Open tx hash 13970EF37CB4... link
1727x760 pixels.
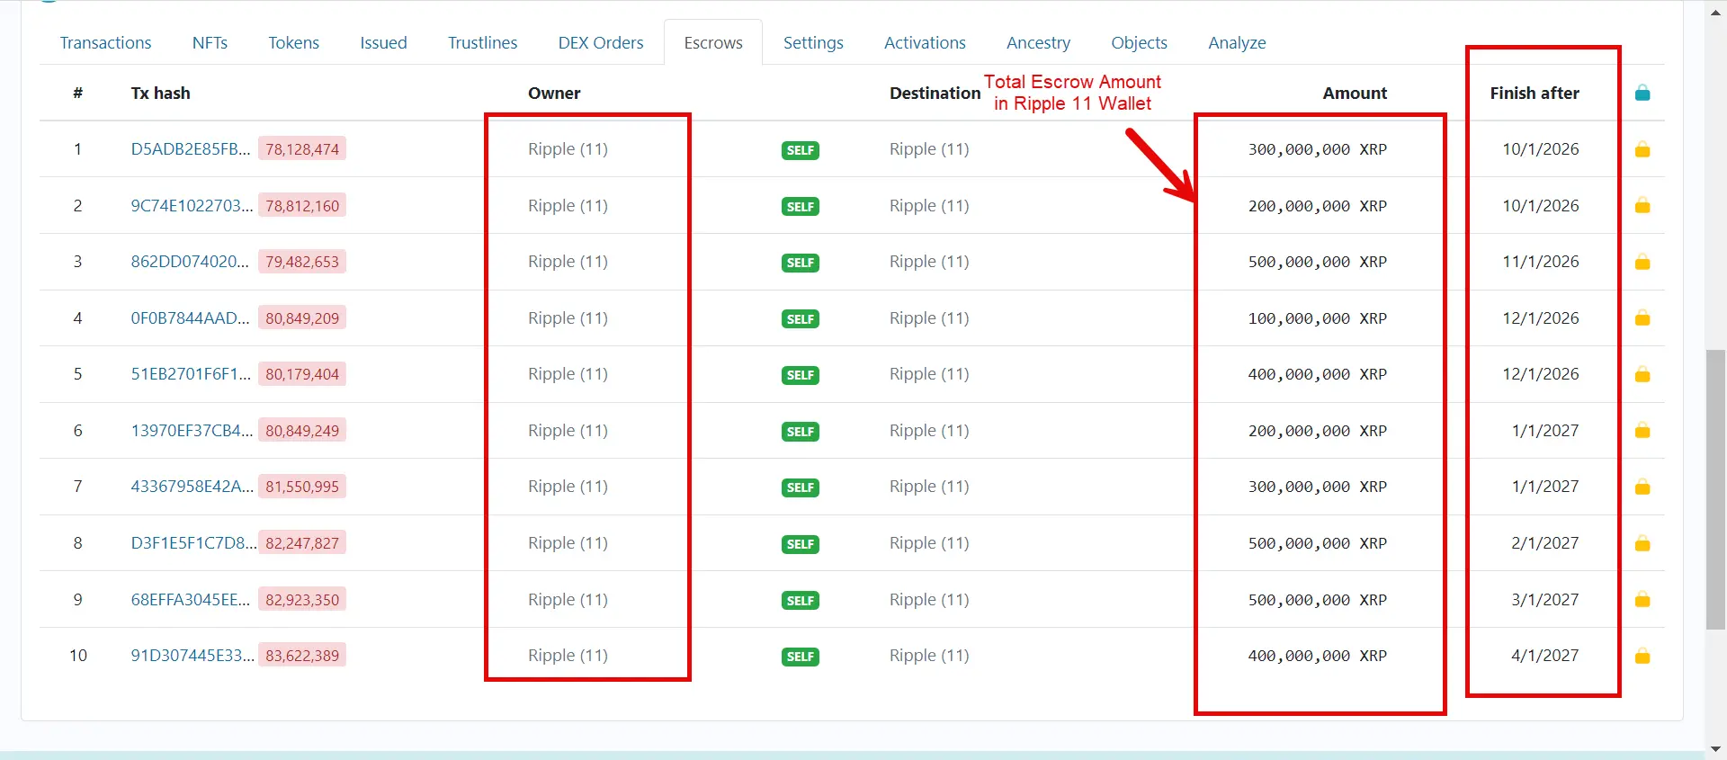(192, 431)
